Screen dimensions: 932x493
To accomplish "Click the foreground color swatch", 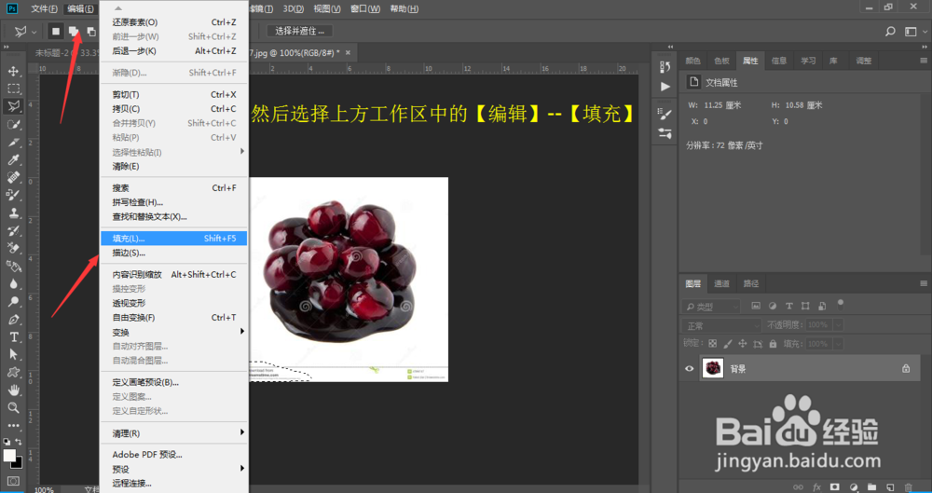I will 9,455.
